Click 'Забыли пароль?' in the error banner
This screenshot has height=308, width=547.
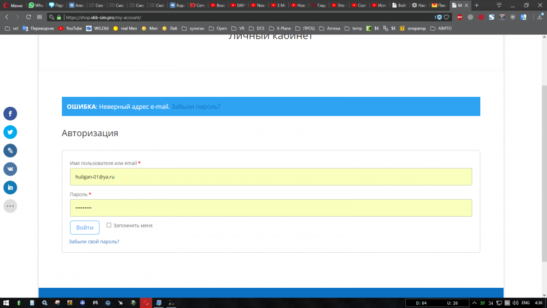196,107
